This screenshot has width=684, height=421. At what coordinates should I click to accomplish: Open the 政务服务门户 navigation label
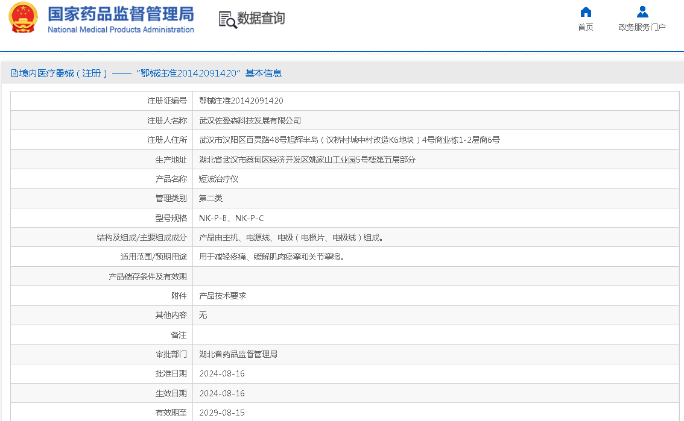coord(642,27)
